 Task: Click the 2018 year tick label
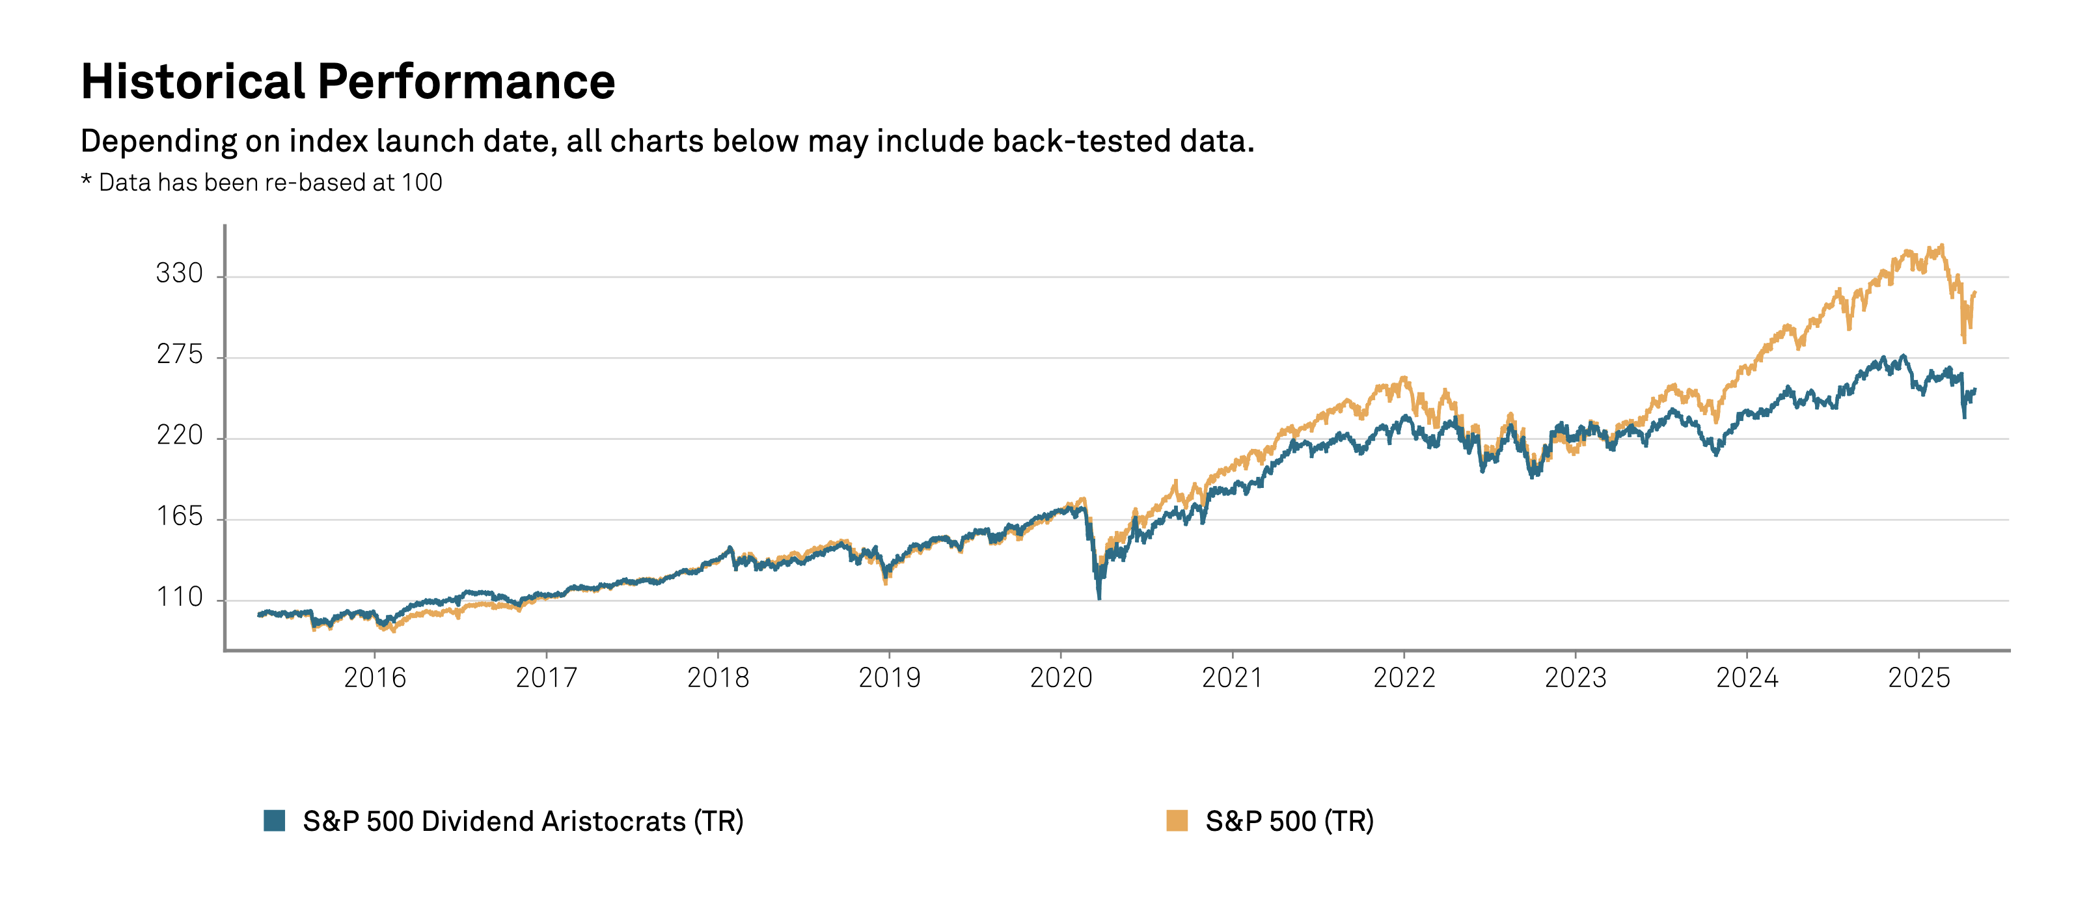(x=718, y=677)
